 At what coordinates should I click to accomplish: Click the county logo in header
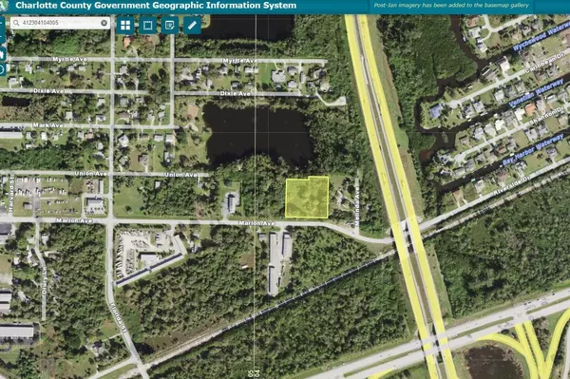4,6
